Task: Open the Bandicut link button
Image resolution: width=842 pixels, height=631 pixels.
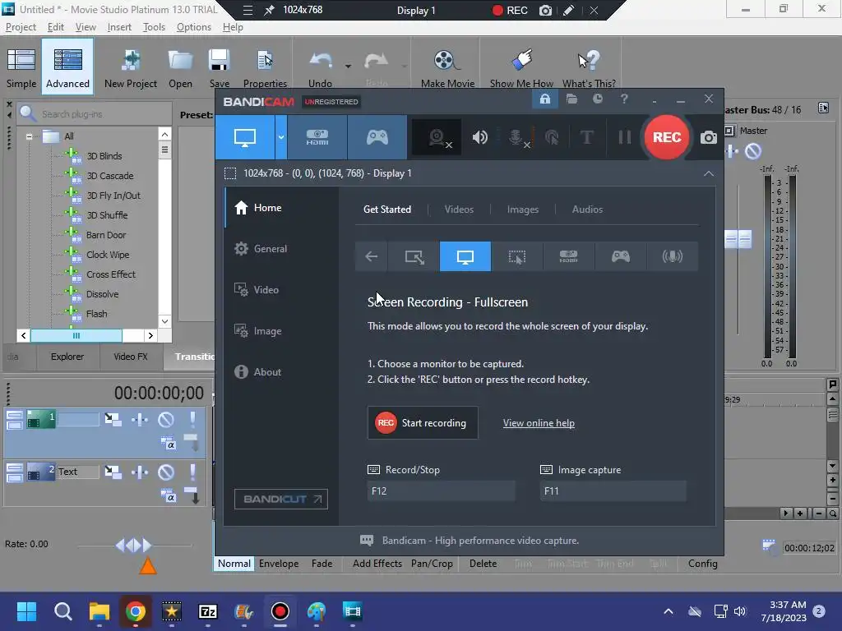Action: [x=281, y=499]
